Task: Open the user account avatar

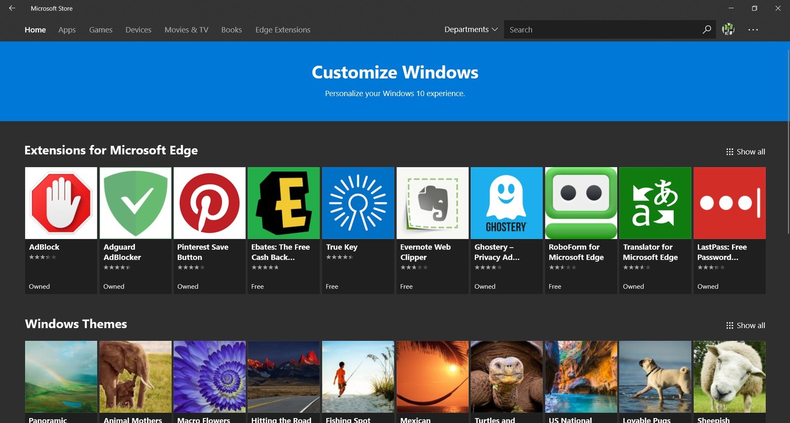Action: [728, 30]
